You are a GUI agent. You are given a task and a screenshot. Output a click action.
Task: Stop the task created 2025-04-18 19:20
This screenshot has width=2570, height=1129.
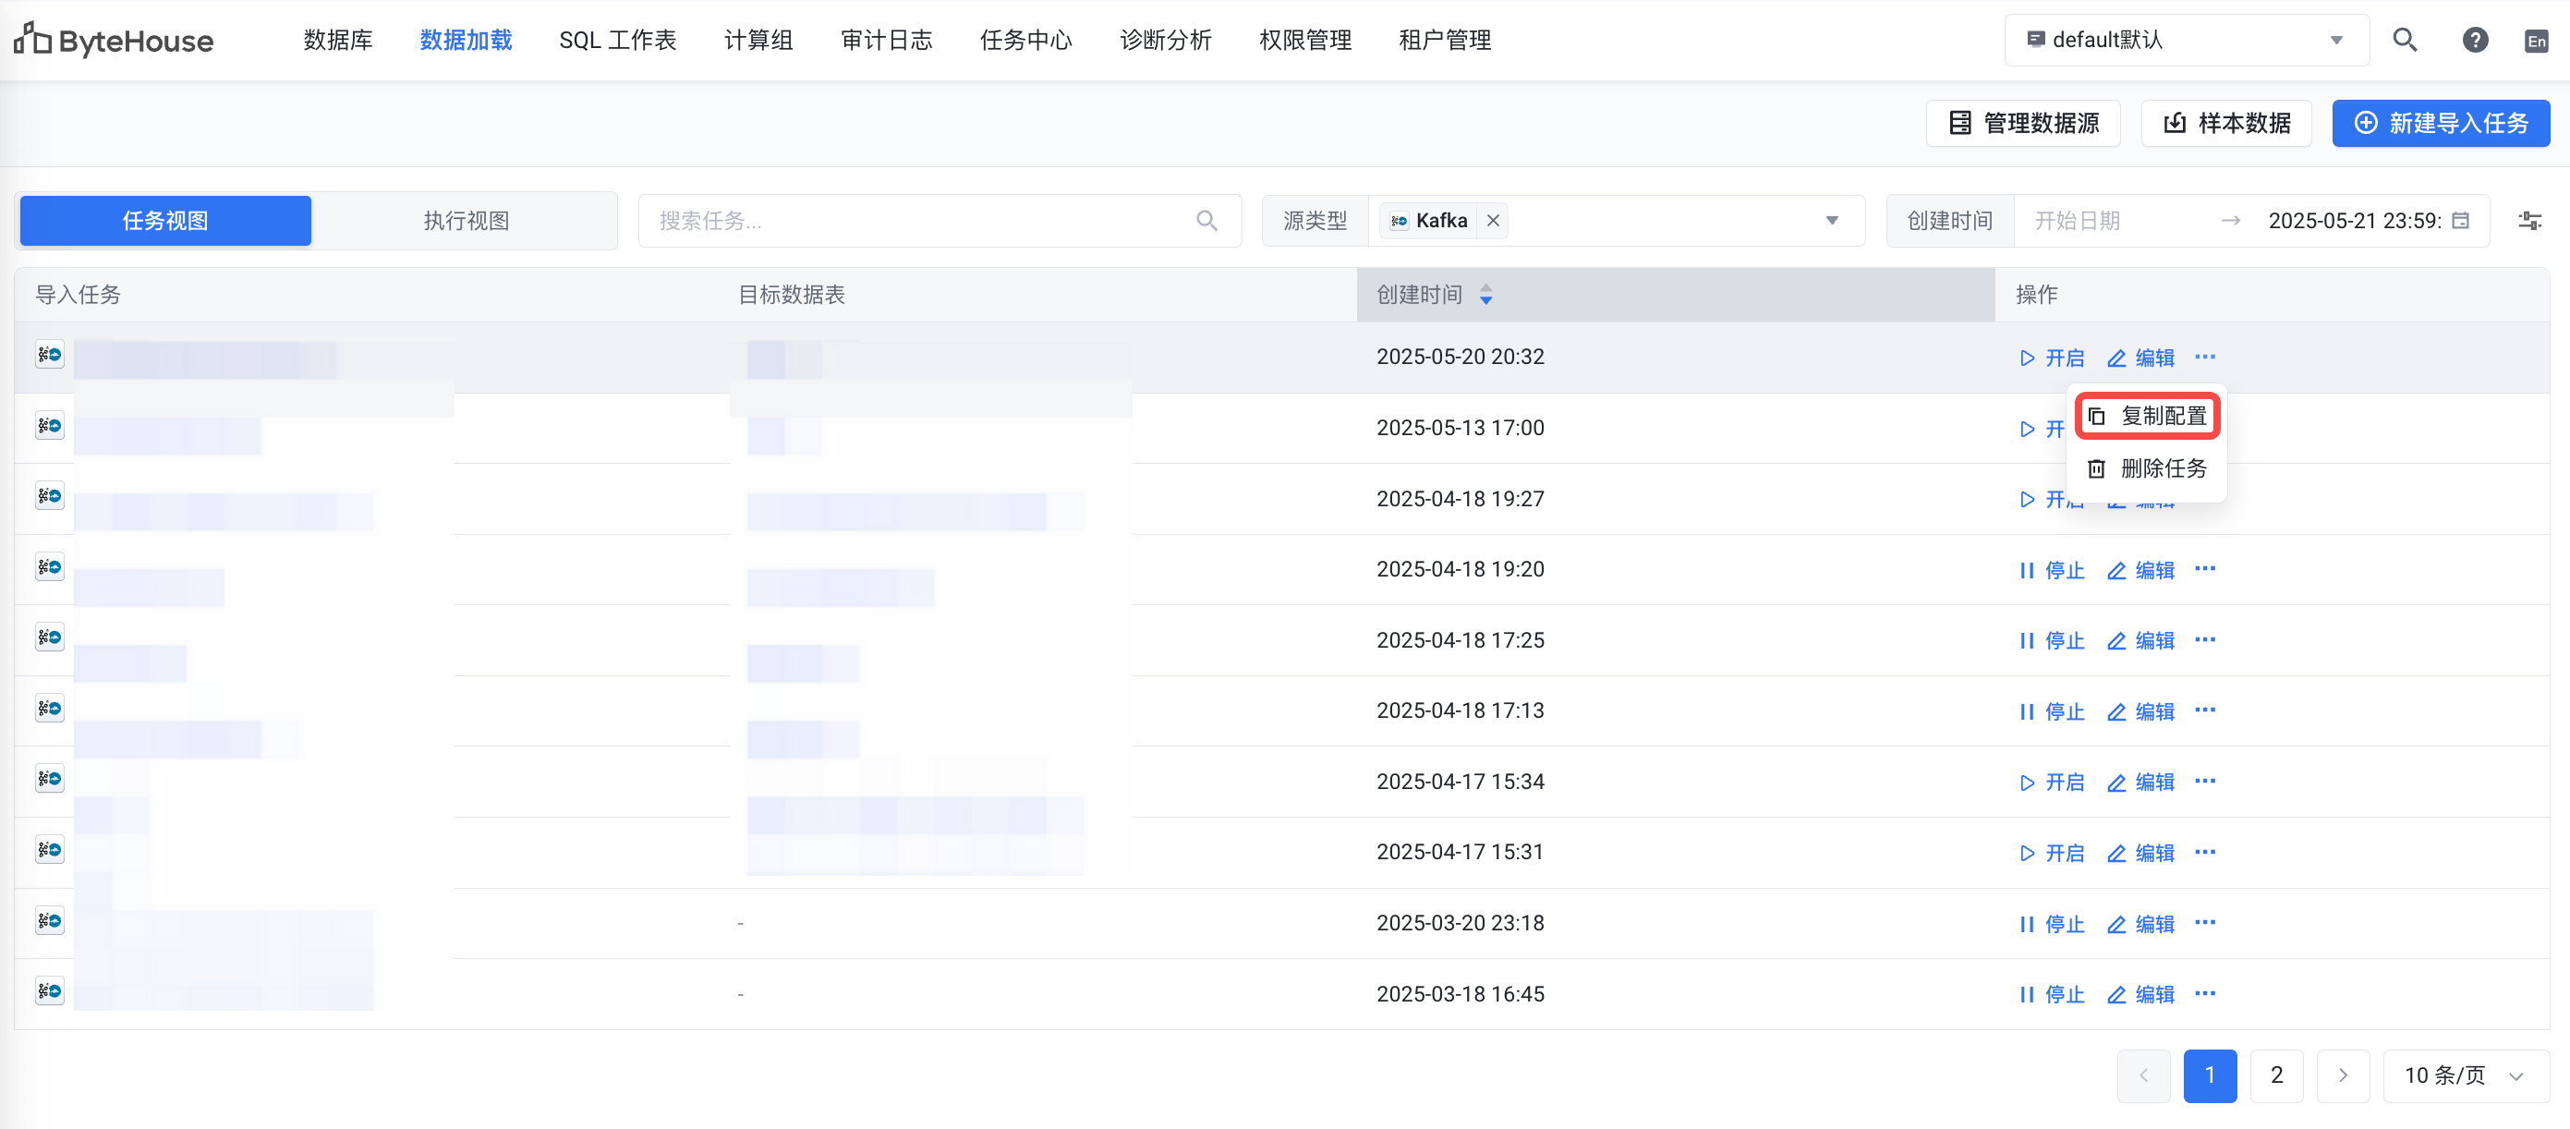tap(2051, 570)
